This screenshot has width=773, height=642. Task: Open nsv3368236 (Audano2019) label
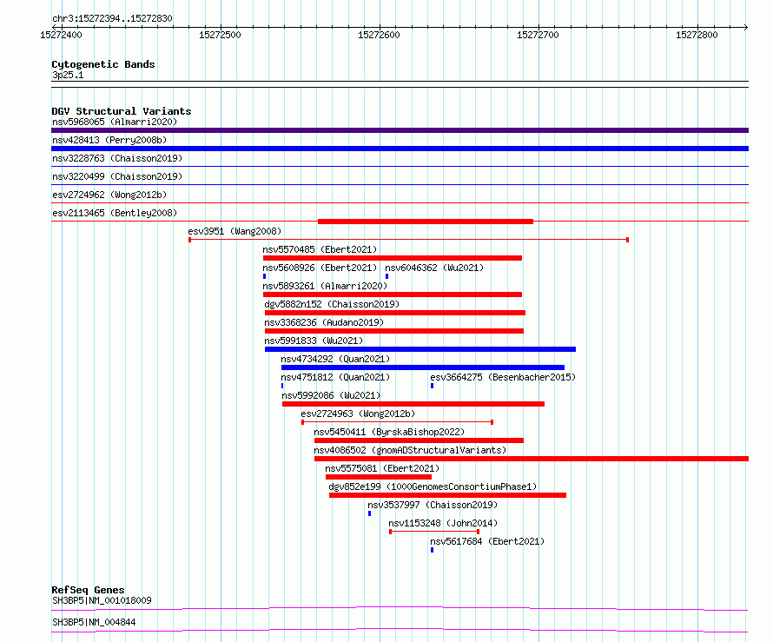pos(324,322)
